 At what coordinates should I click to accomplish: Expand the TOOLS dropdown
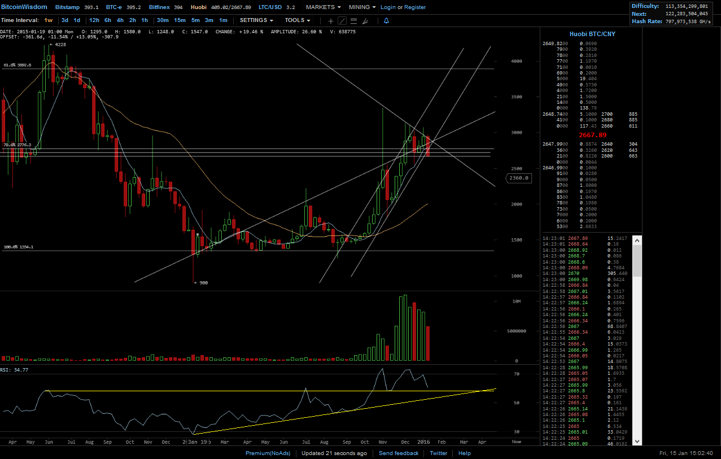tap(298, 20)
